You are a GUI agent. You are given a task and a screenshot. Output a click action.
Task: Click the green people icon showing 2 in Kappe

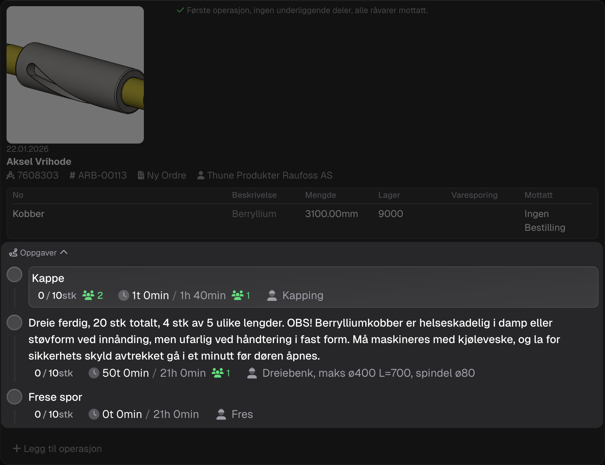(x=88, y=295)
